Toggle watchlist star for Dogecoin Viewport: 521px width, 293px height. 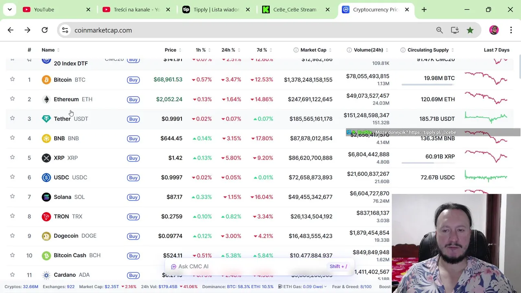(12, 236)
